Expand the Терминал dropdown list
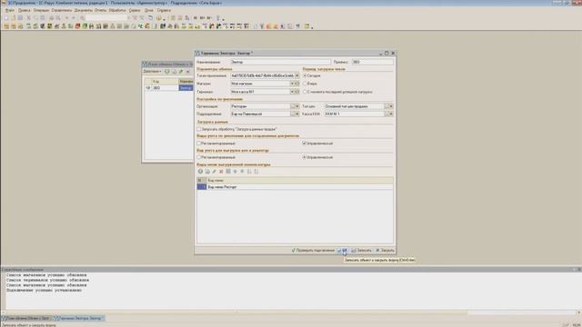582x327 pixels. coord(292,92)
